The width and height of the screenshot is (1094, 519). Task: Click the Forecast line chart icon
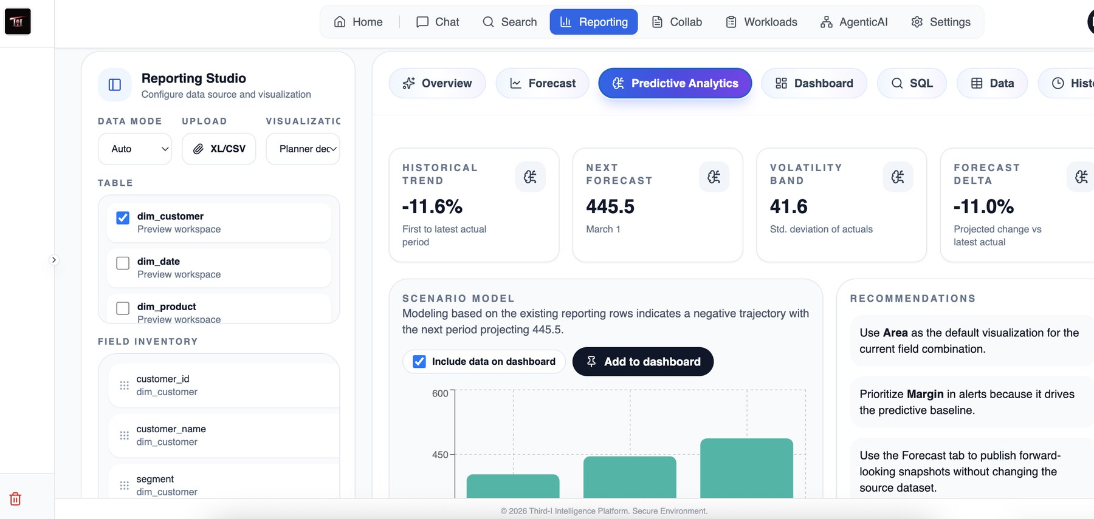515,83
